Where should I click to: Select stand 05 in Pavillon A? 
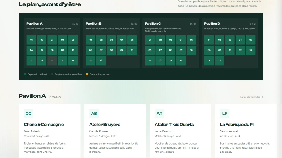tap(73, 40)
